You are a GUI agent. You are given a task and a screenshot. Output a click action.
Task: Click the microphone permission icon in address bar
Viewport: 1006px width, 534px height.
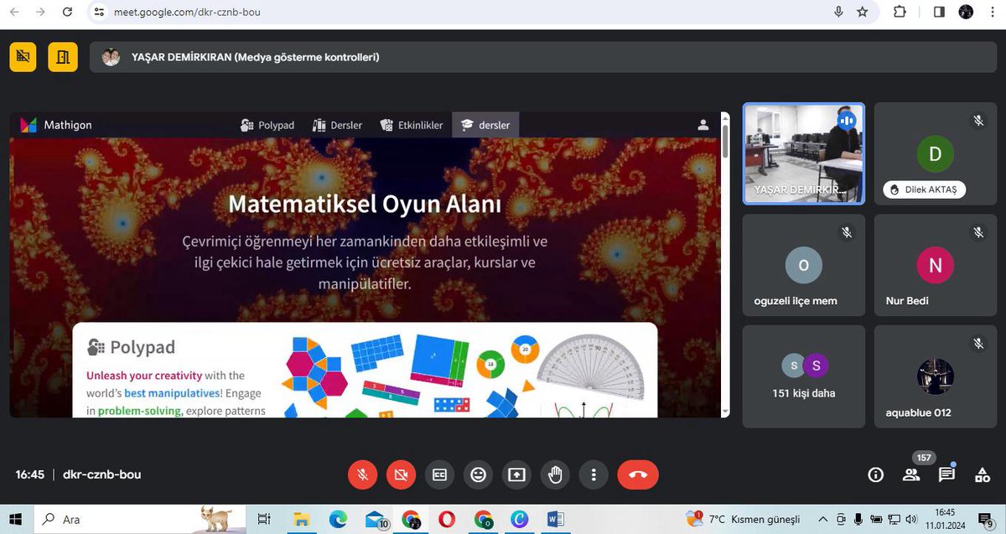tap(838, 12)
